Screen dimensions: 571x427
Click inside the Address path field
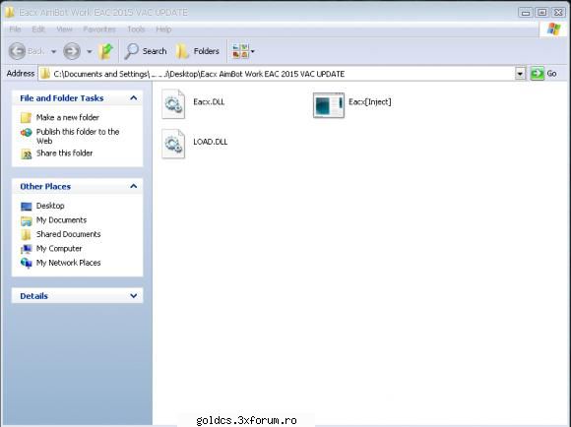tap(277, 74)
